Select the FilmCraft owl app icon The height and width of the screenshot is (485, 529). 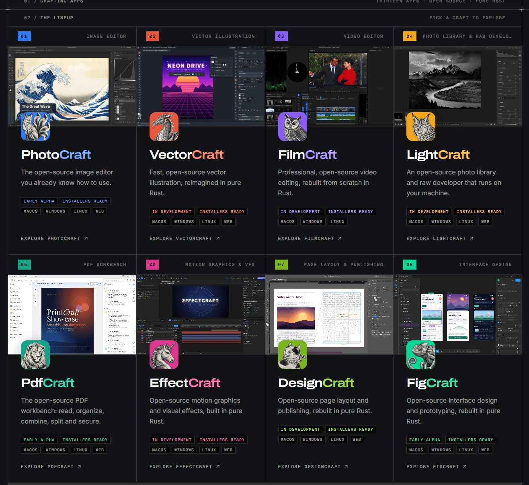tap(293, 127)
